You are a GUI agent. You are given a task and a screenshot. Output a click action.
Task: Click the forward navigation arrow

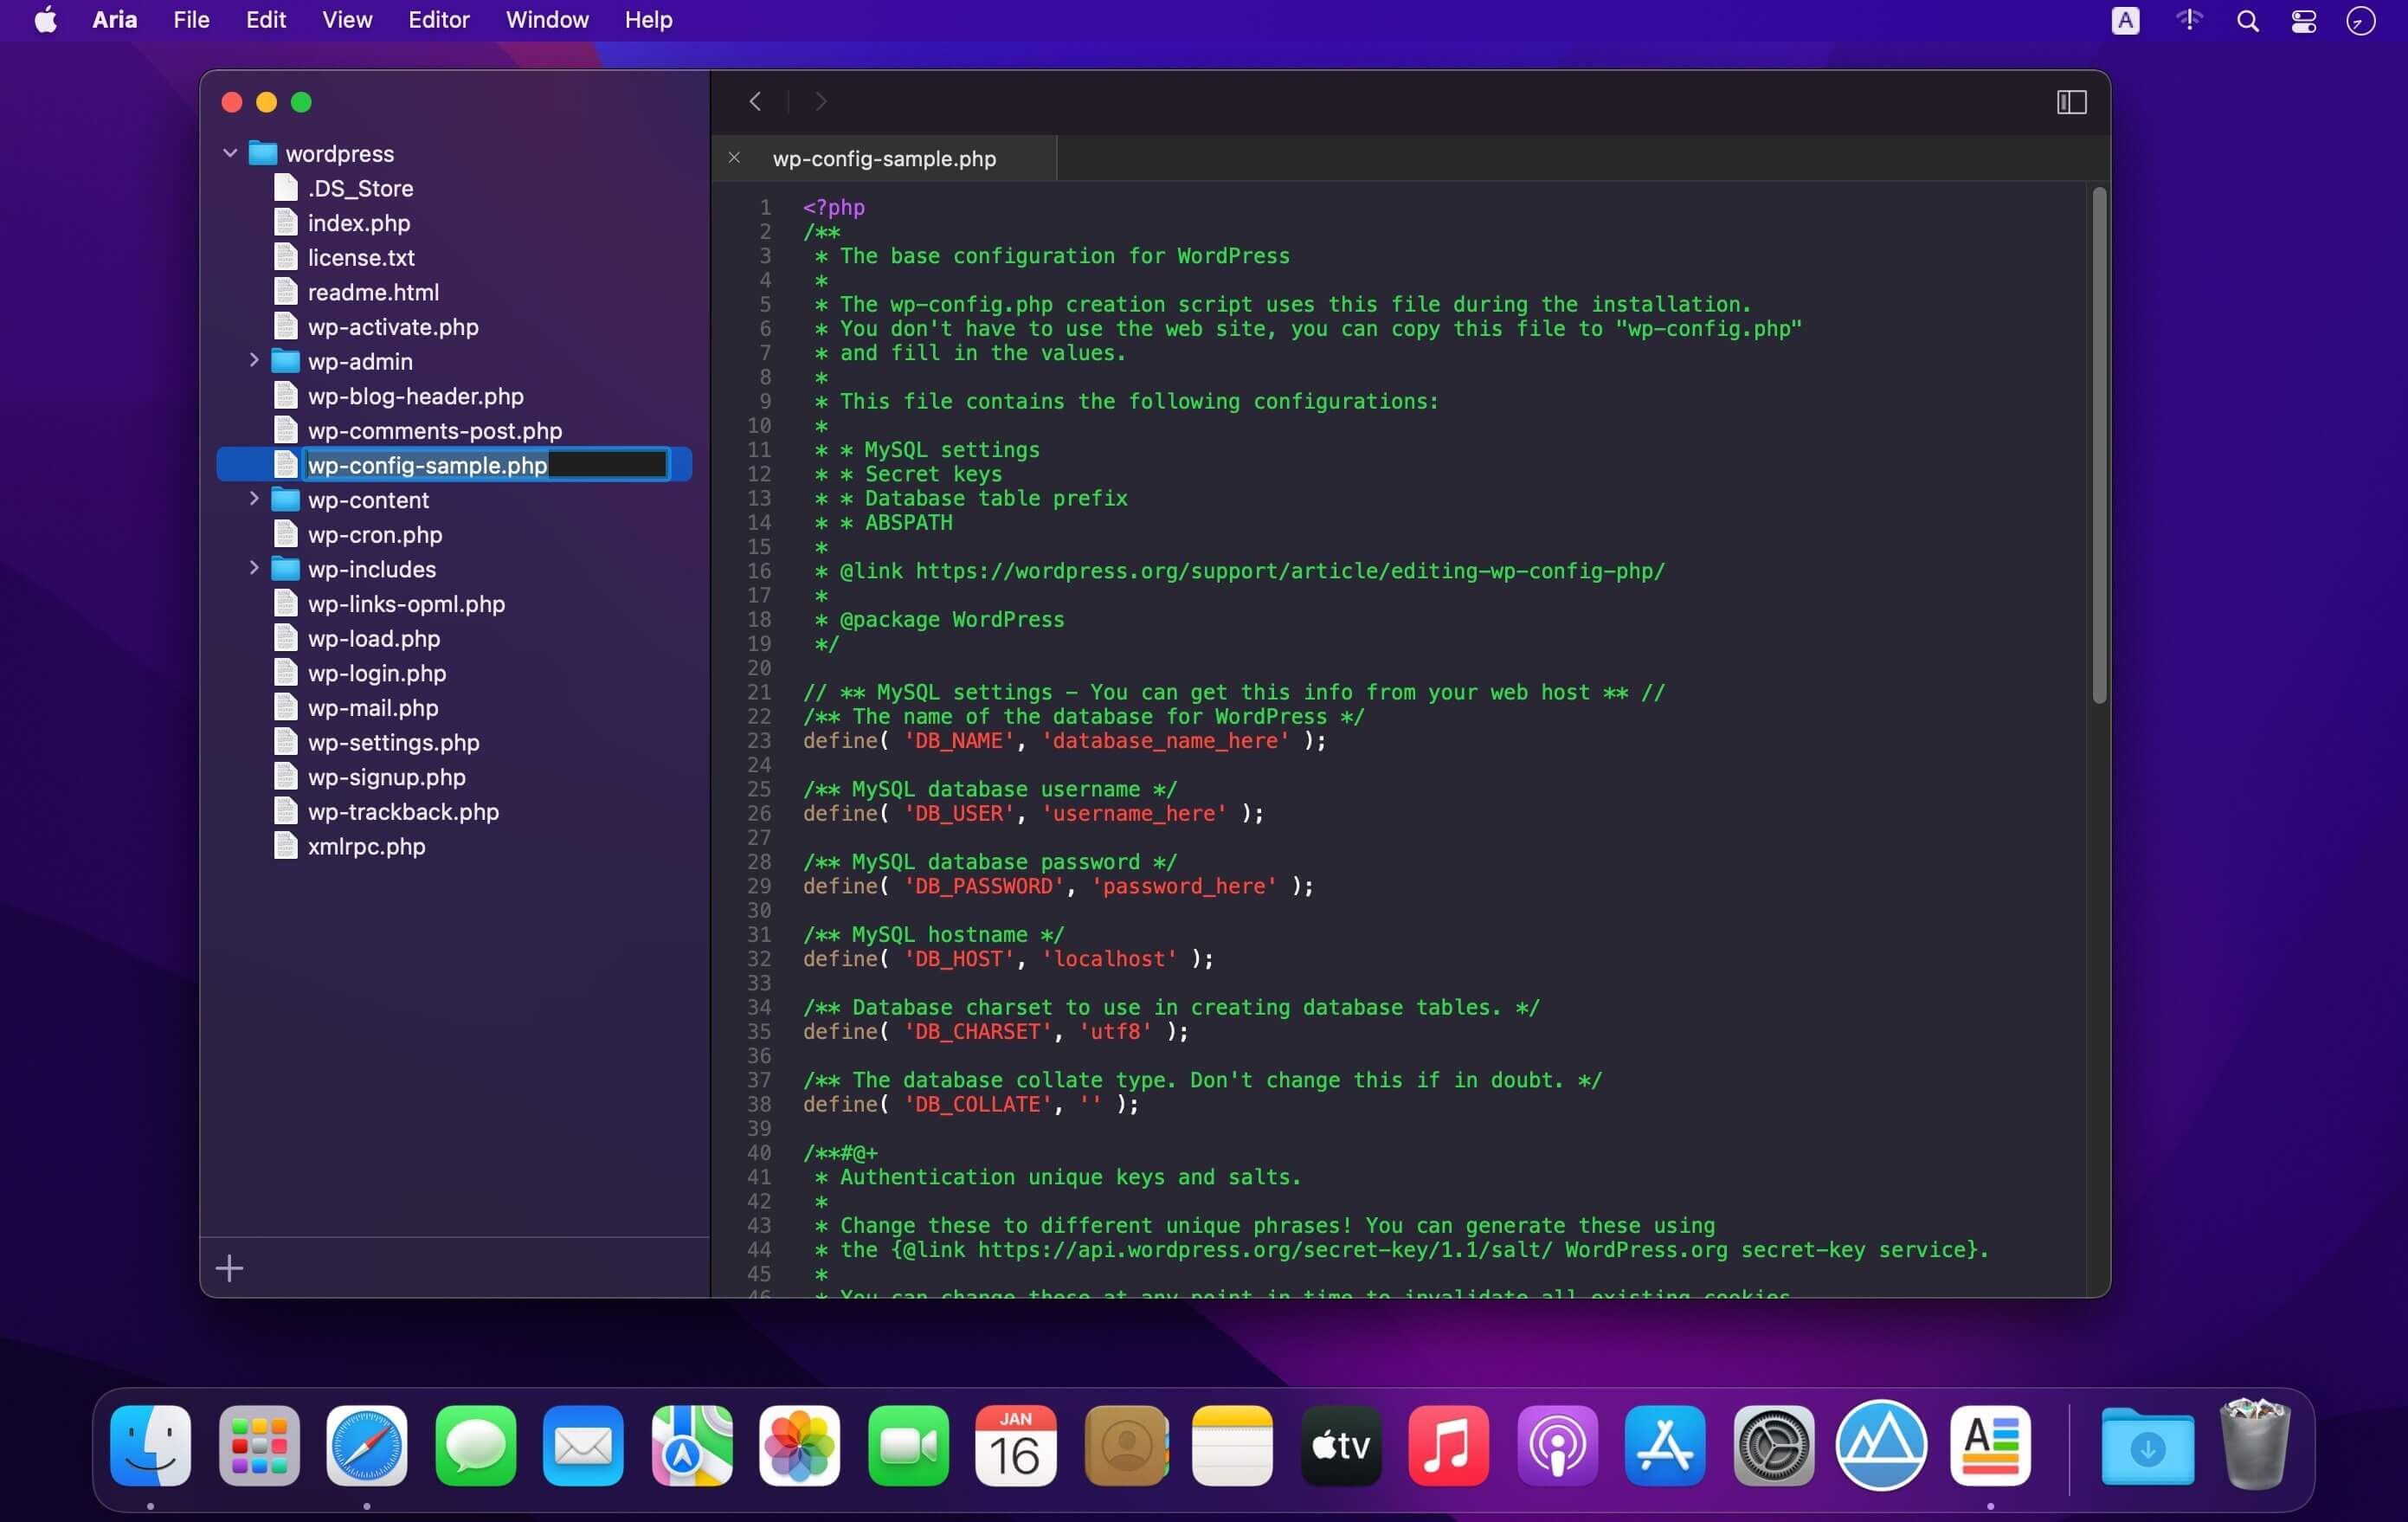821,101
